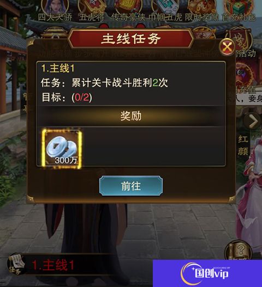The width and height of the screenshot is (262, 287).
Task: Expand the right chevron arrow panel
Action: click(254, 121)
